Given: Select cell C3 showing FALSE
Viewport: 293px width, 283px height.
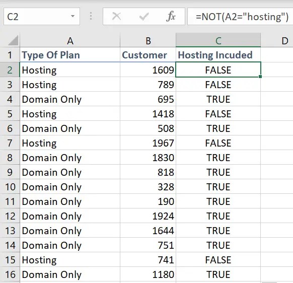Looking at the screenshot, I should click(x=218, y=84).
